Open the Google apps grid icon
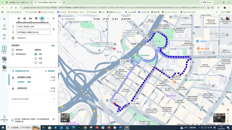Screen dimensions: 232x130 (x=222, y=18)
